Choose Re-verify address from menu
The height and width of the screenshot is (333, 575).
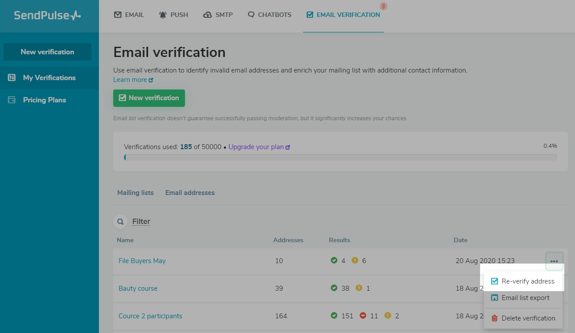pyautogui.click(x=523, y=281)
